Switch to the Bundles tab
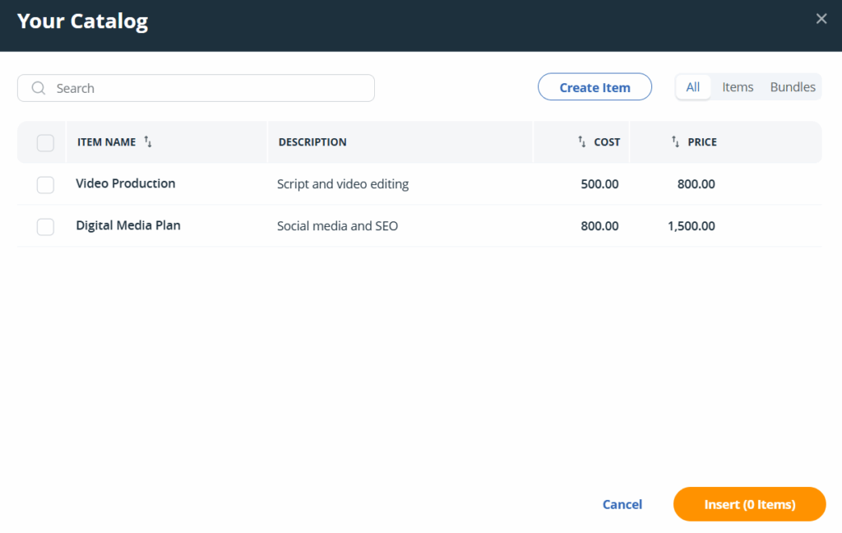This screenshot has height=533, width=842. click(x=792, y=87)
